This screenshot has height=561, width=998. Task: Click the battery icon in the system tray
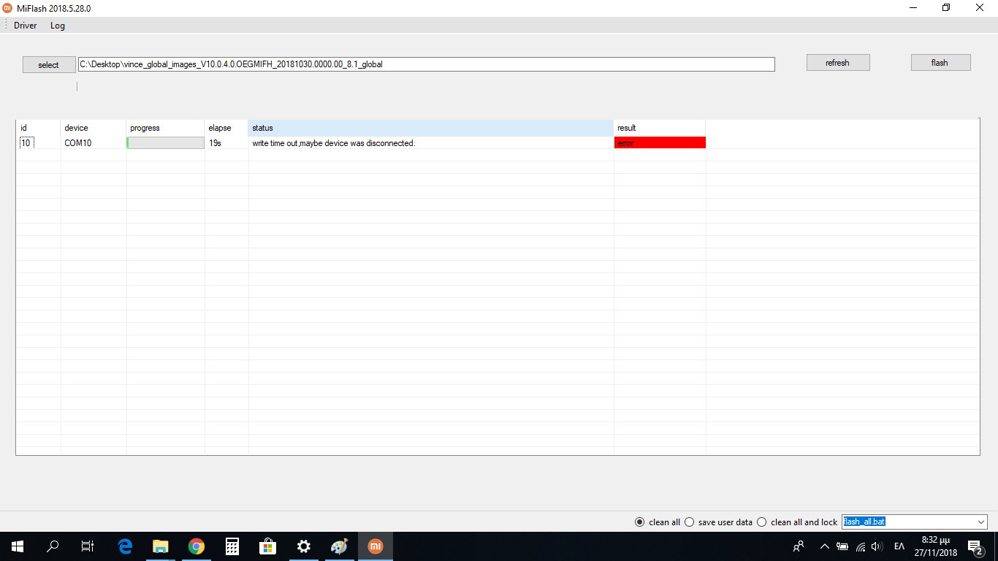click(x=842, y=546)
